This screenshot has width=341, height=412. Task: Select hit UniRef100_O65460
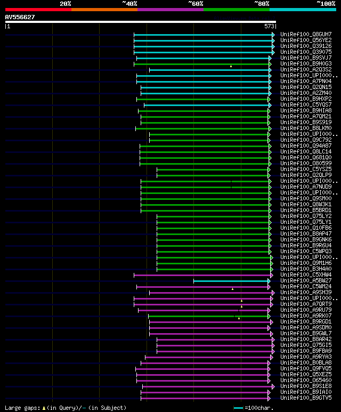pyautogui.click(x=306, y=380)
